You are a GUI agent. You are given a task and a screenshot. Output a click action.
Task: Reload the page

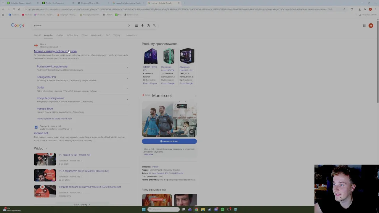(x=14, y=9)
